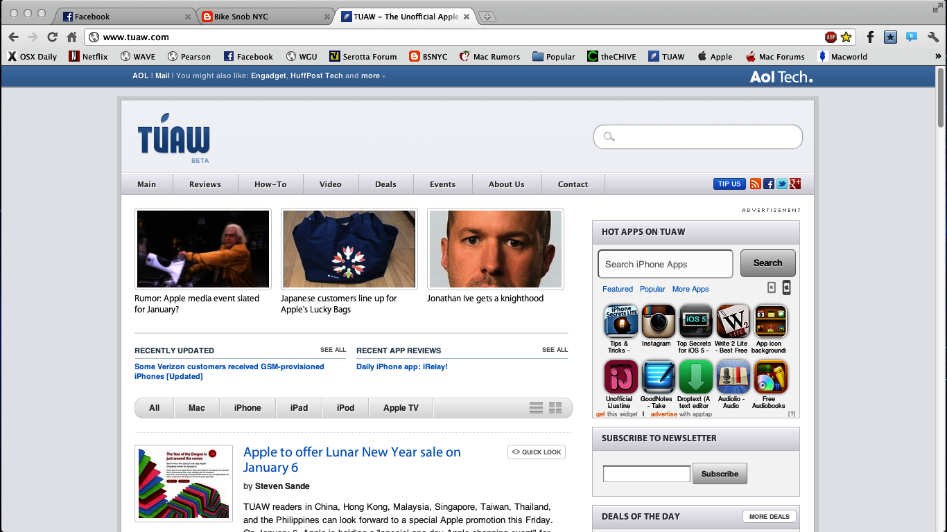Open the Facebook extension icon in toolbar
This screenshot has height=532, width=947.
870,37
